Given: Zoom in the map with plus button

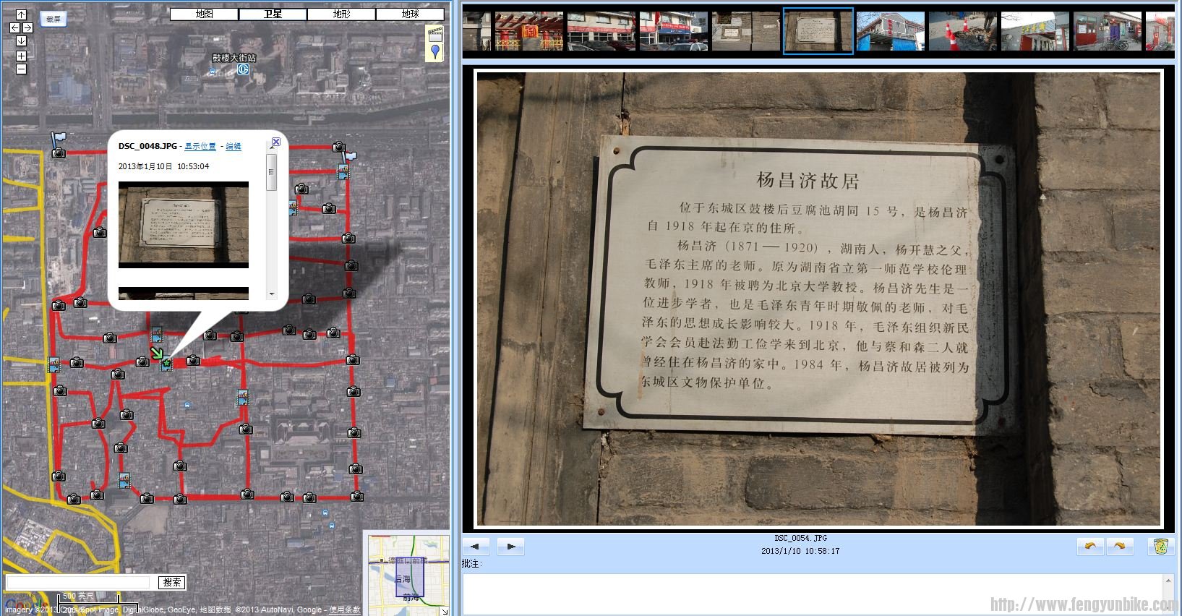Looking at the screenshot, I should [21, 56].
